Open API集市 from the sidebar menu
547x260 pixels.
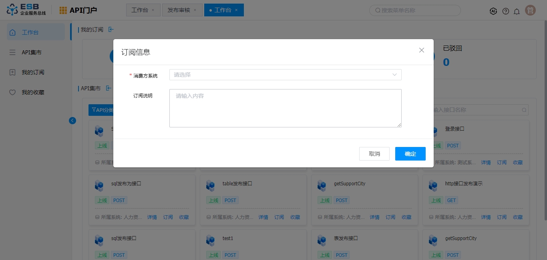[x=32, y=52]
